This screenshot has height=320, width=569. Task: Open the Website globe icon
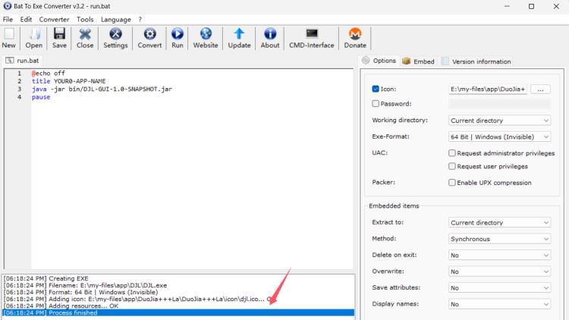click(206, 38)
